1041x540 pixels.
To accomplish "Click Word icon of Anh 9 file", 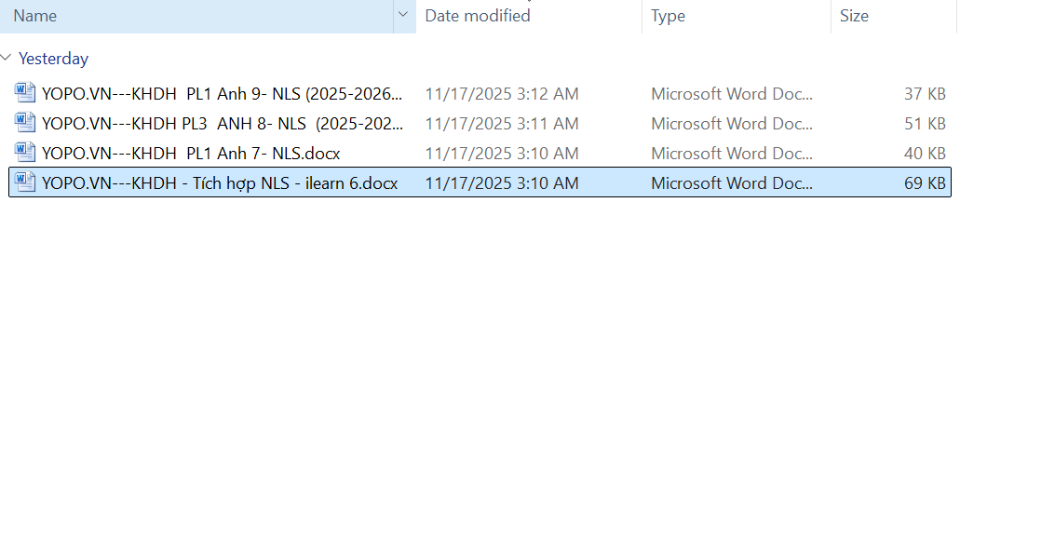I will [x=25, y=93].
